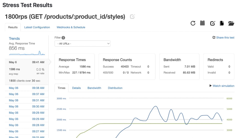The image size is (246, 138).
Task: Open the Distribution chart tab
Action: pyautogui.click(x=115, y=88)
